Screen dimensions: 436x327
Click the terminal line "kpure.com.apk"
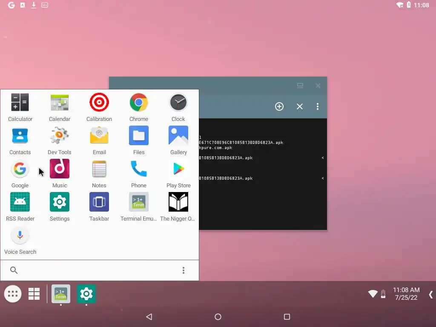click(x=215, y=148)
